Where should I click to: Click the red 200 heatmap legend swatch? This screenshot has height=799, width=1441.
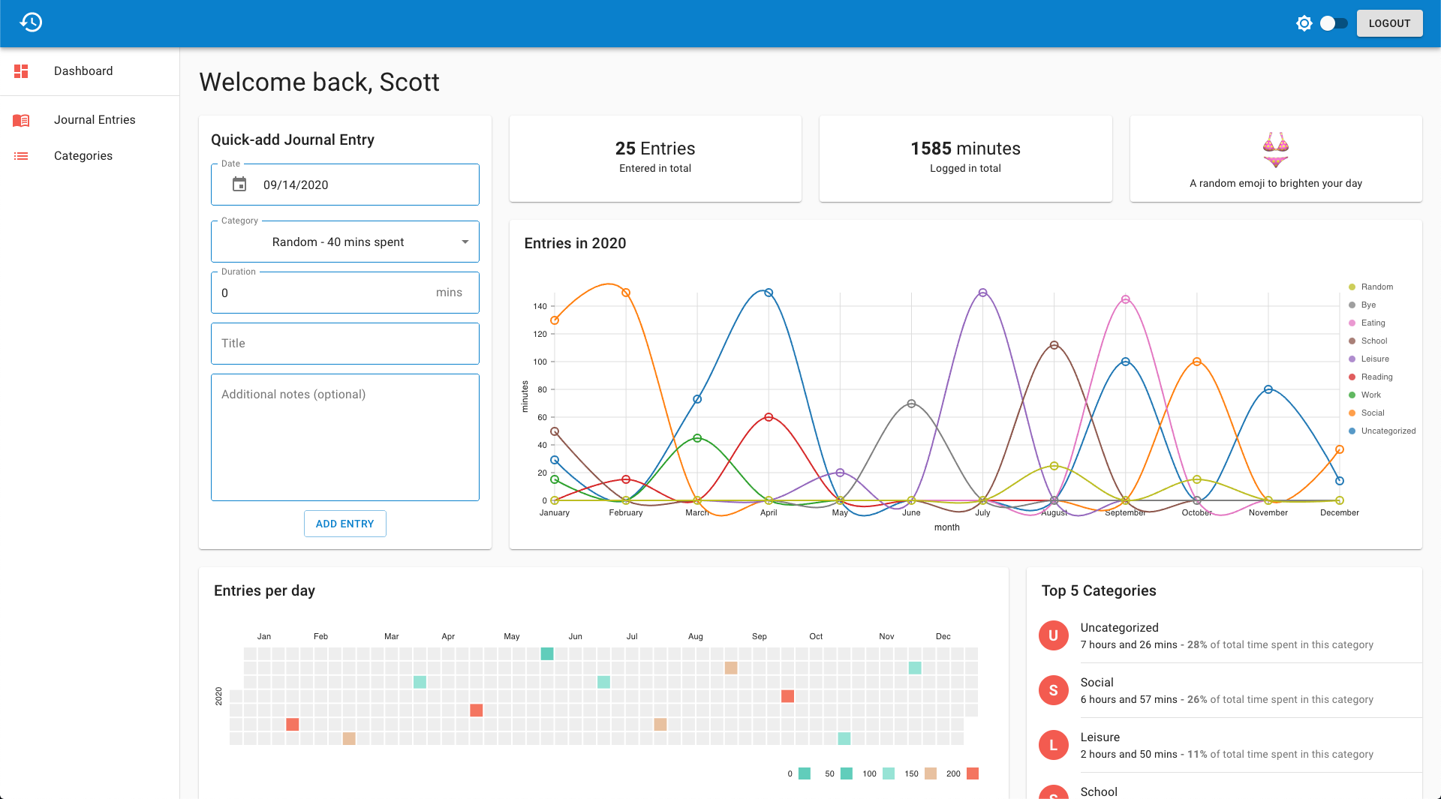[x=973, y=773]
